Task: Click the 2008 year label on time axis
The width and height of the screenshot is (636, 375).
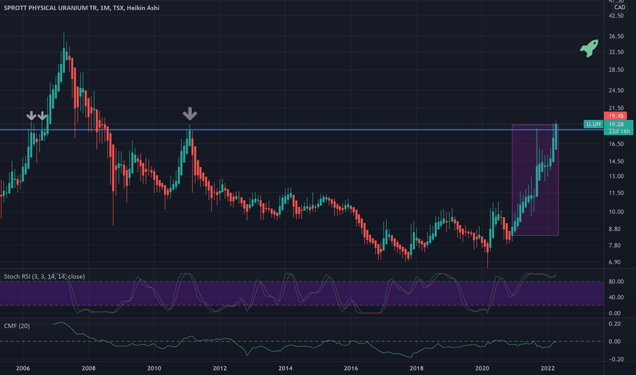Action: tap(89, 368)
